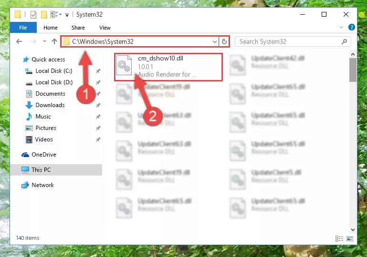Screen dimensions: 367x257
Task: Click the pin icon next to Pictures
Action: (x=98, y=128)
